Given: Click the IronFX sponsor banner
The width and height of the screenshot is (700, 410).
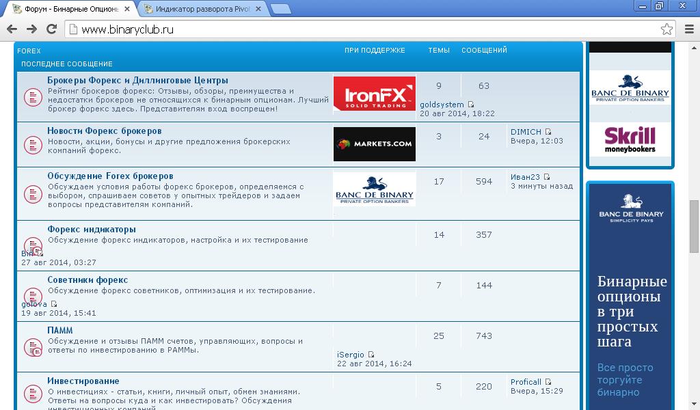Looking at the screenshot, I should click(x=374, y=94).
